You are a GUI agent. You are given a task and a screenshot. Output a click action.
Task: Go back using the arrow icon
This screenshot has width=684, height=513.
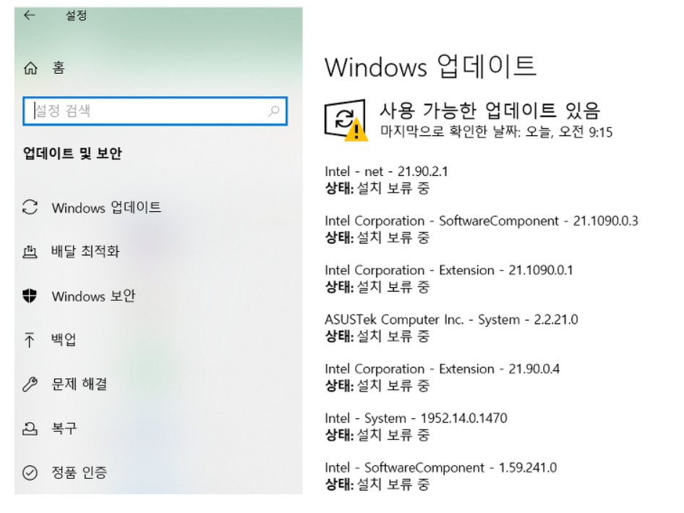pyautogui.click(x=30, y=15)
